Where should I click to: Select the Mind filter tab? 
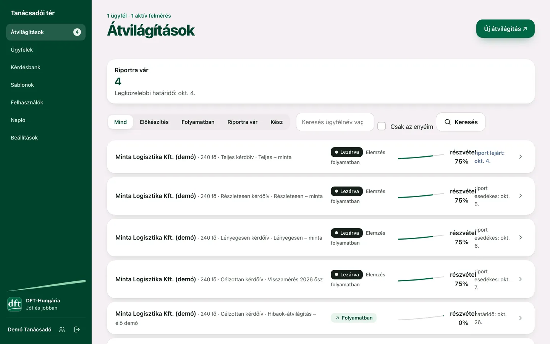[120, 122]
